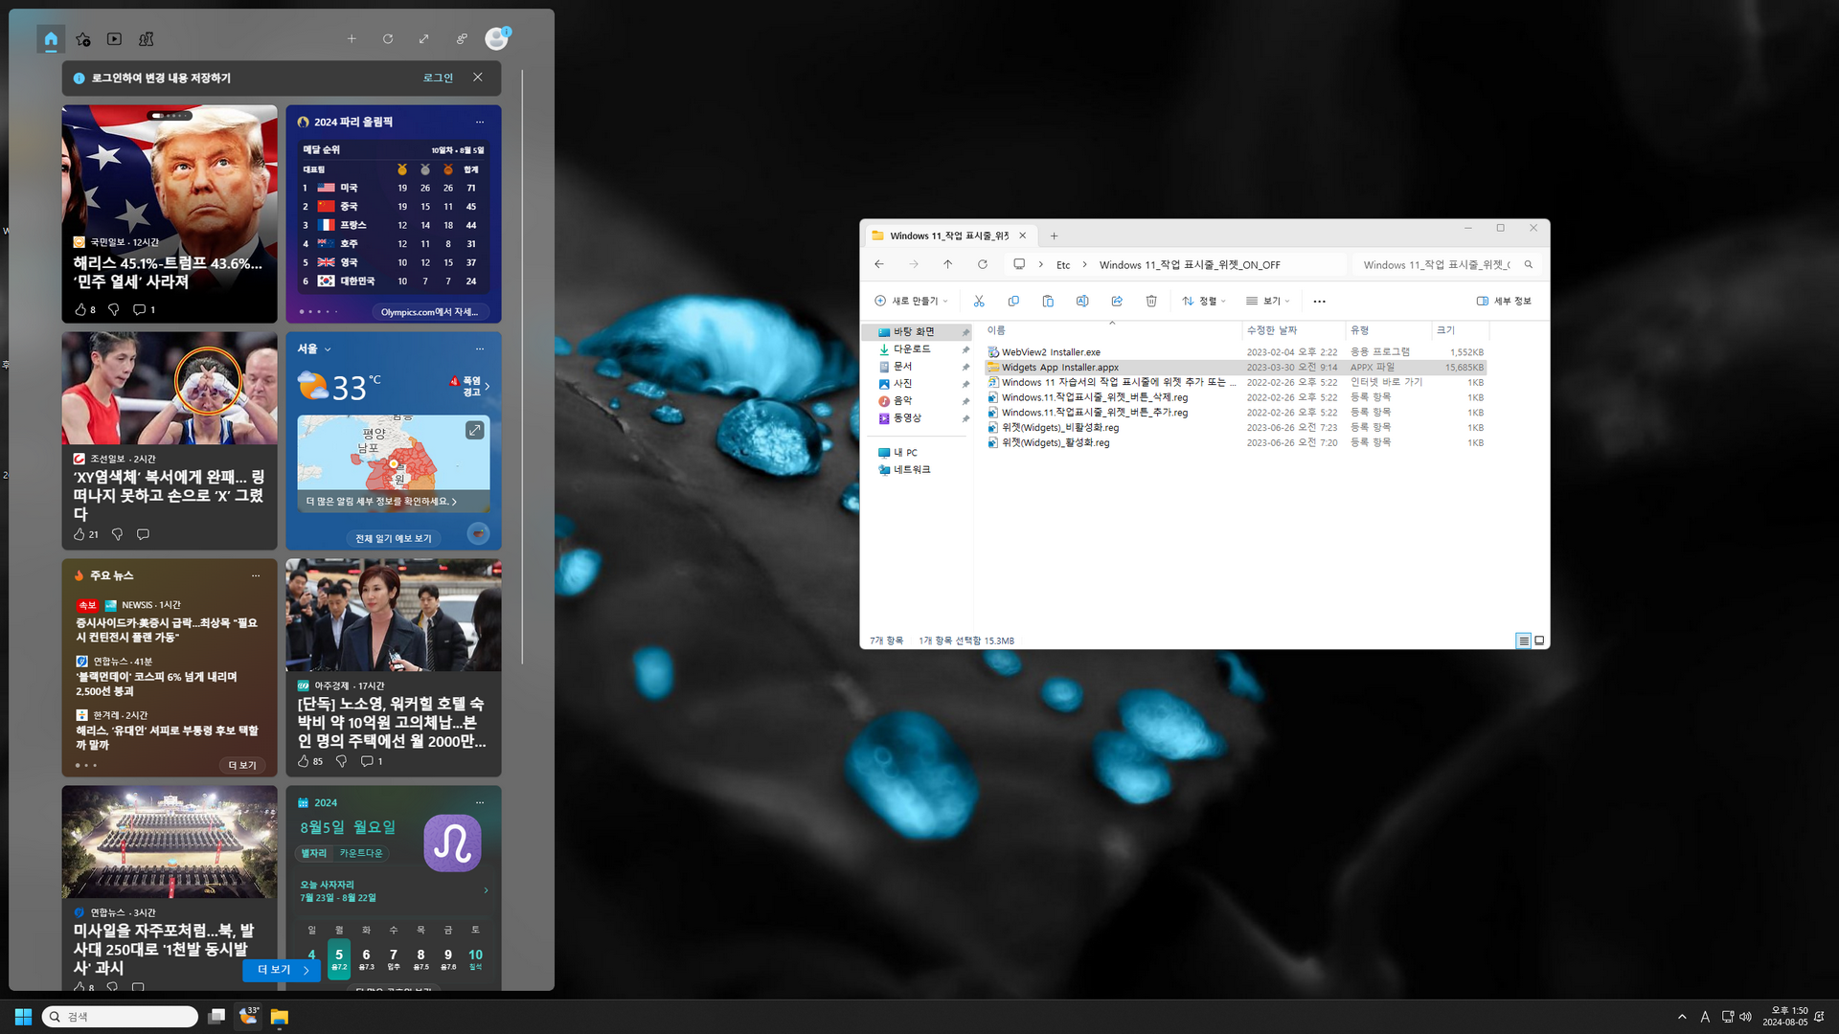The image size is (1839, 1034).
Task: Click the taskbar search box
Action: click(x=121, y=1017)
